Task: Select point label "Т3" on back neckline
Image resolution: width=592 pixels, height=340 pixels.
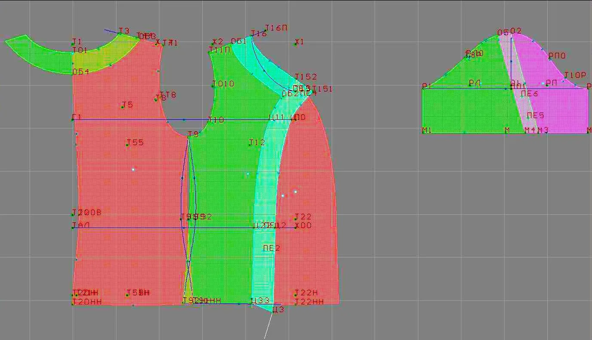Action: (124, 31)
